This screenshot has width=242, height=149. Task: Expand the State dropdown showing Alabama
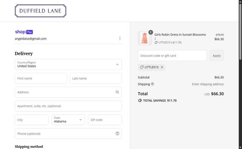[x=68, y=120]
